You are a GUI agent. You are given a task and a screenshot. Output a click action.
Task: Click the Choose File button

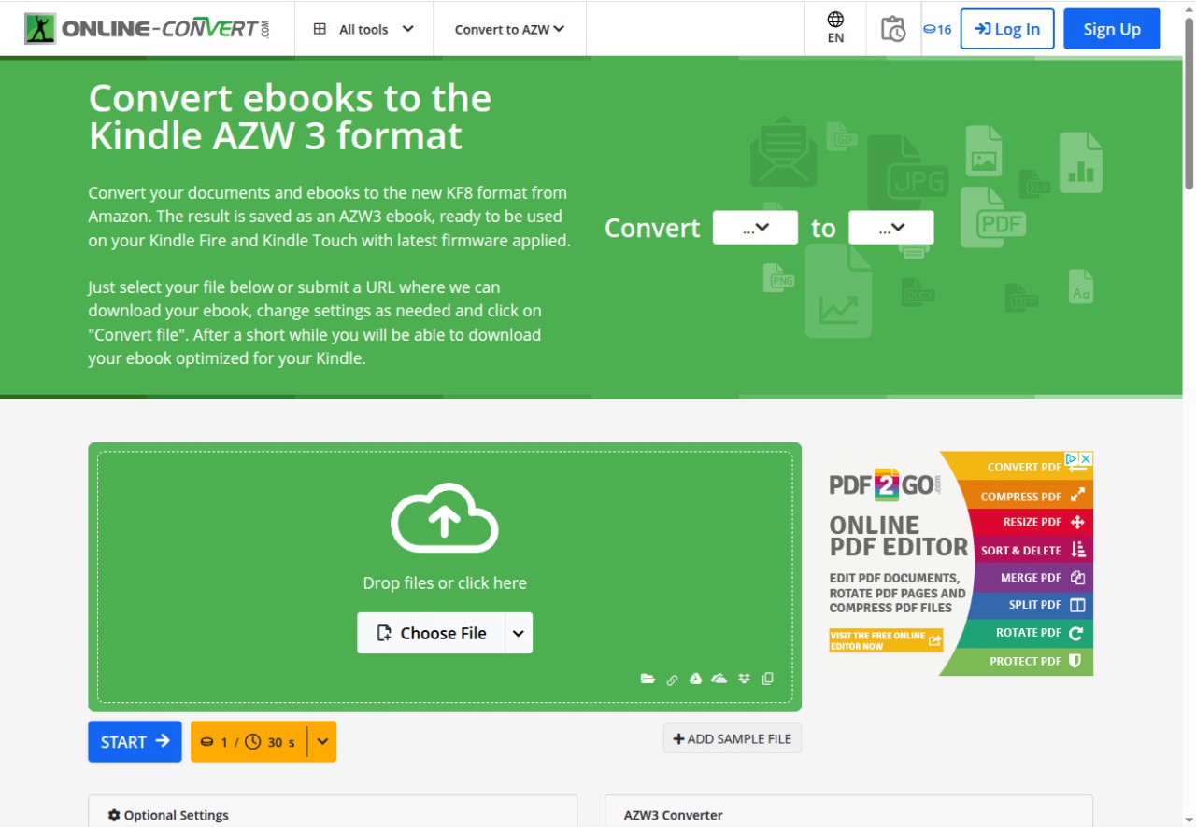432,633
